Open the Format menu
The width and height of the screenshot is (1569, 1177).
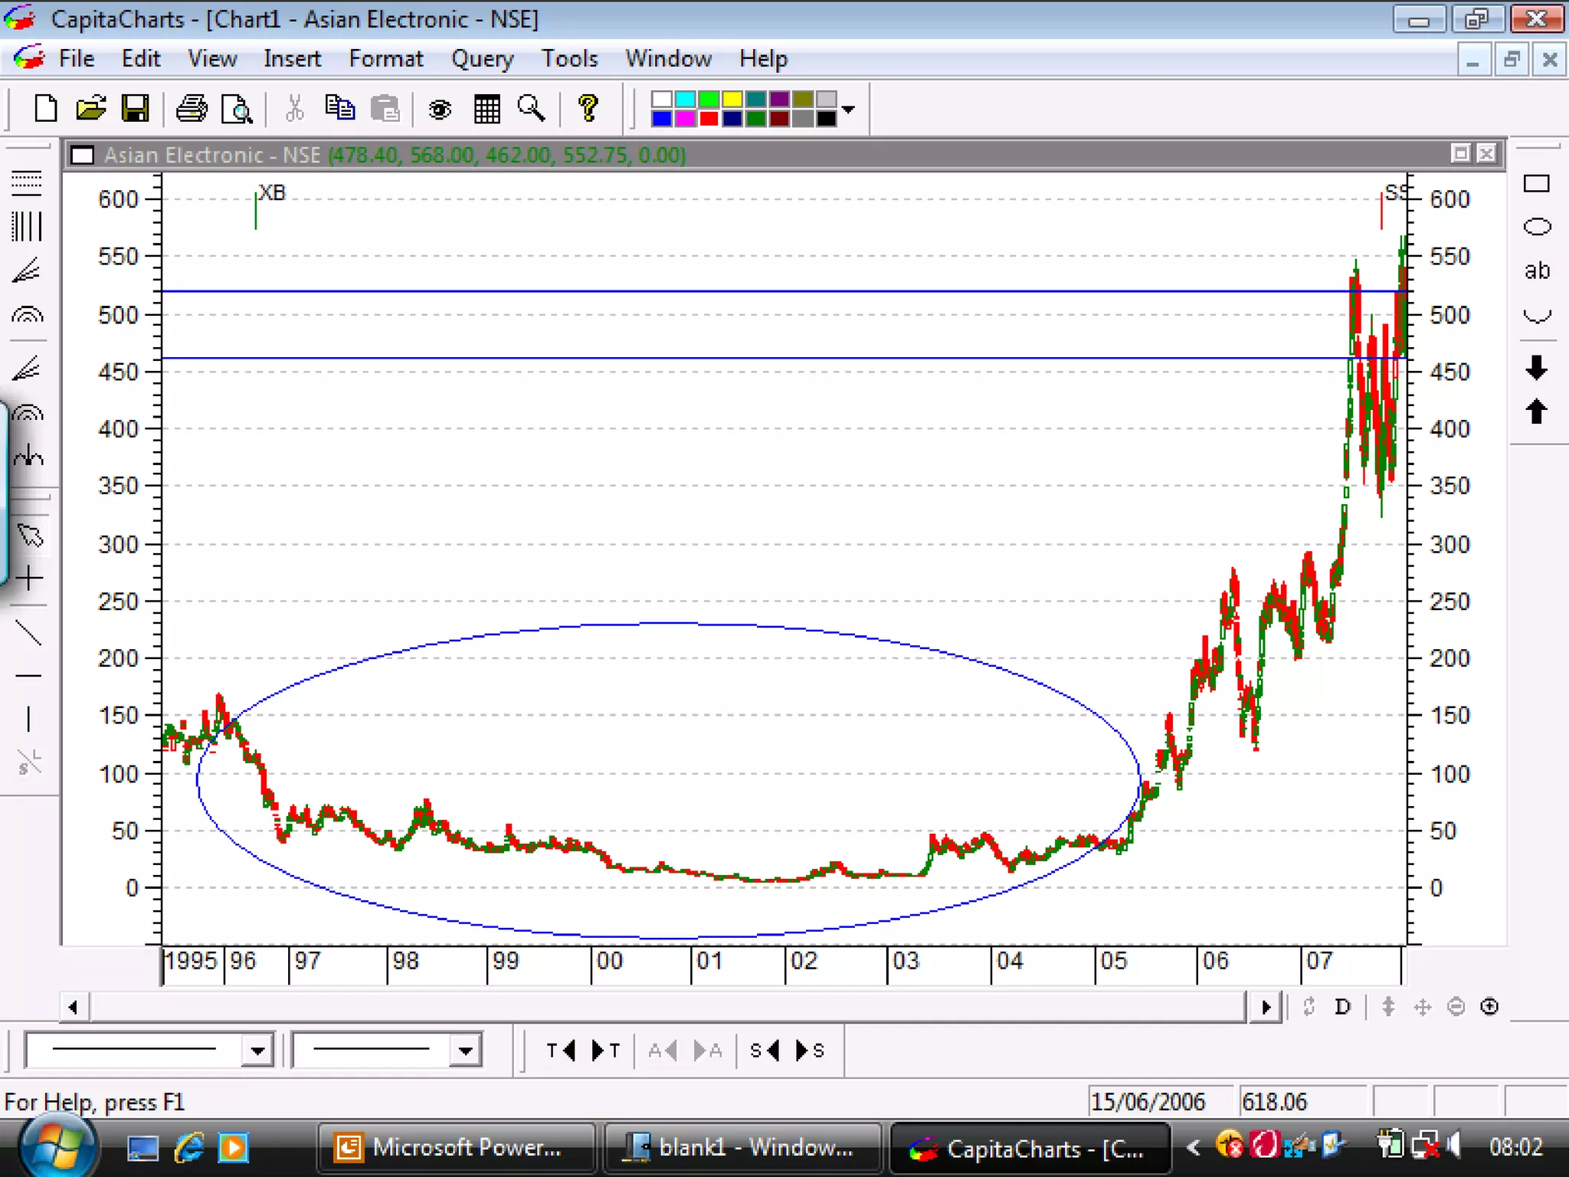[x=385, y=59]
